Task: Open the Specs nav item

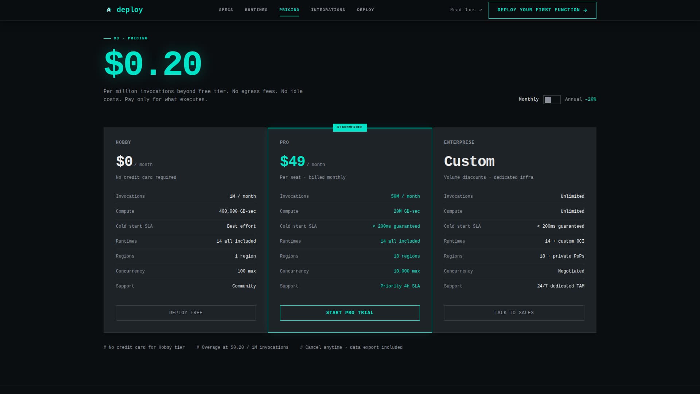Action: pyautogui.click(x=226, y=10)
